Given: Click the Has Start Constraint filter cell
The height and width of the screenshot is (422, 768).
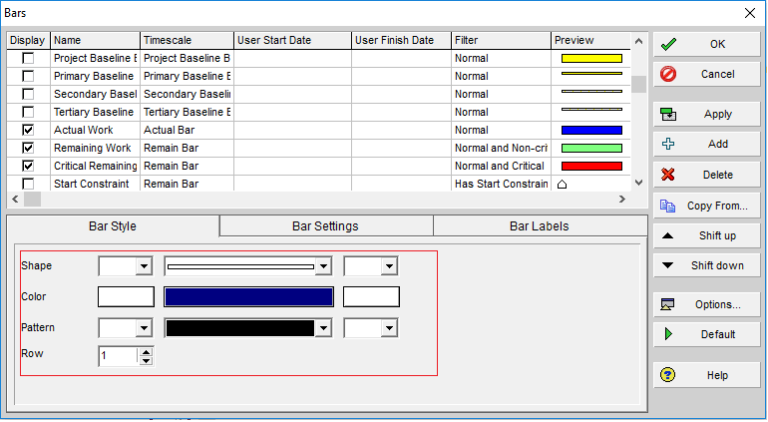Looking at the screenshot, I should [501, 184].
